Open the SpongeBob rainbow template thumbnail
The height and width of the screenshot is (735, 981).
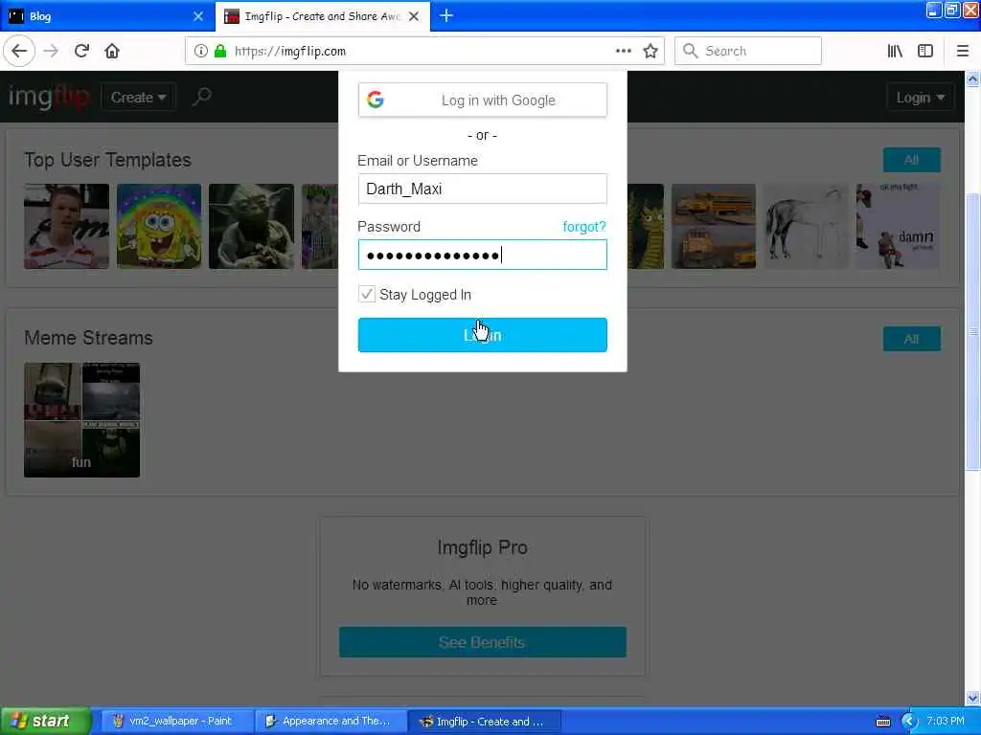click(x=159, y=226)
